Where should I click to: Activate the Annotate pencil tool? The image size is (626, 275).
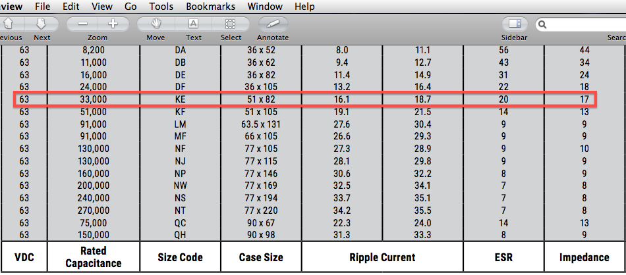tap(273, 24)
